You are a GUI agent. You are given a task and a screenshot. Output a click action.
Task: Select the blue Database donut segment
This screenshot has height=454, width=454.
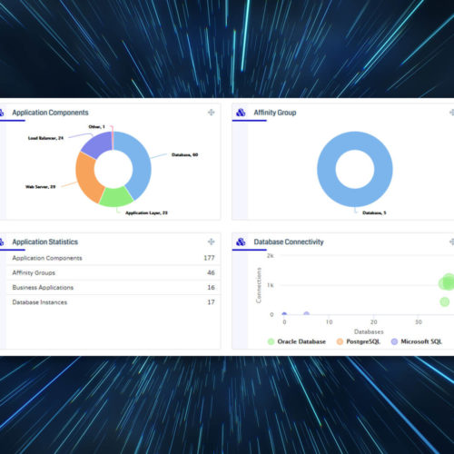(x=140, y=163)
